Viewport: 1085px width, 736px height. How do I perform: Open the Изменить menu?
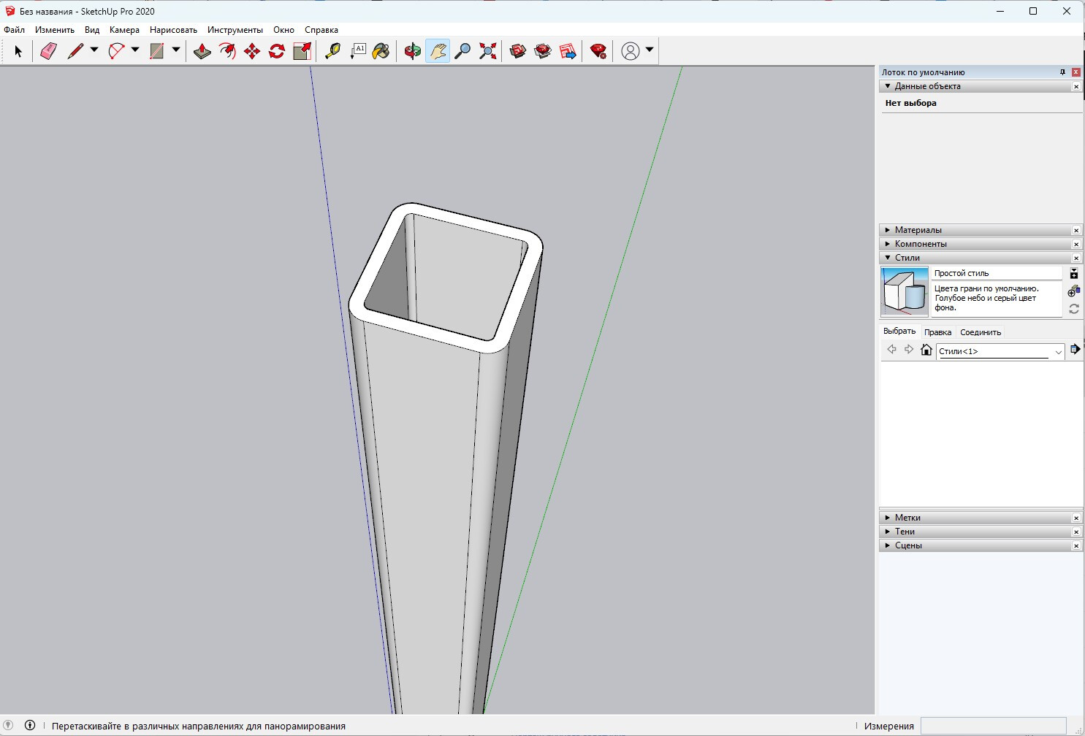pyautogui.click(x=55, y=30)
